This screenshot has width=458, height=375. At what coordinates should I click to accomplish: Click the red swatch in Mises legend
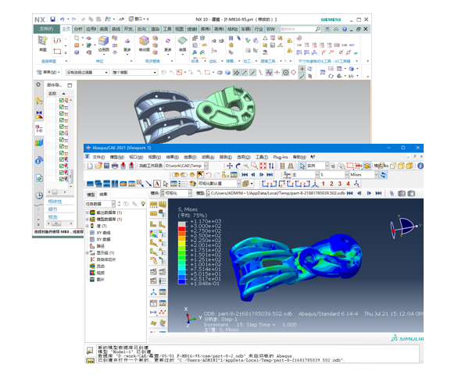point(182,229)
